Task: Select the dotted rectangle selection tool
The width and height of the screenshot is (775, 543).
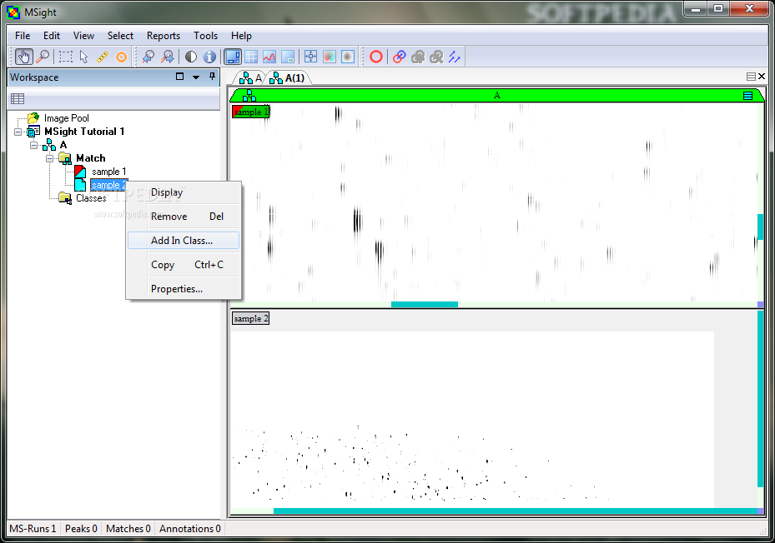Action: [x=65, y=57]
